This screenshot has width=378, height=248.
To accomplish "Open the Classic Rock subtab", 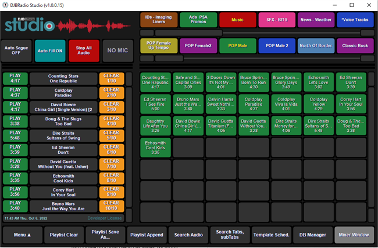I will click(355, 45).
